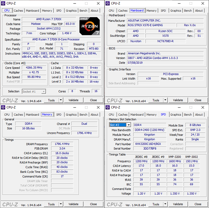Click Validate button in SPD window

[x=178, y=204]
